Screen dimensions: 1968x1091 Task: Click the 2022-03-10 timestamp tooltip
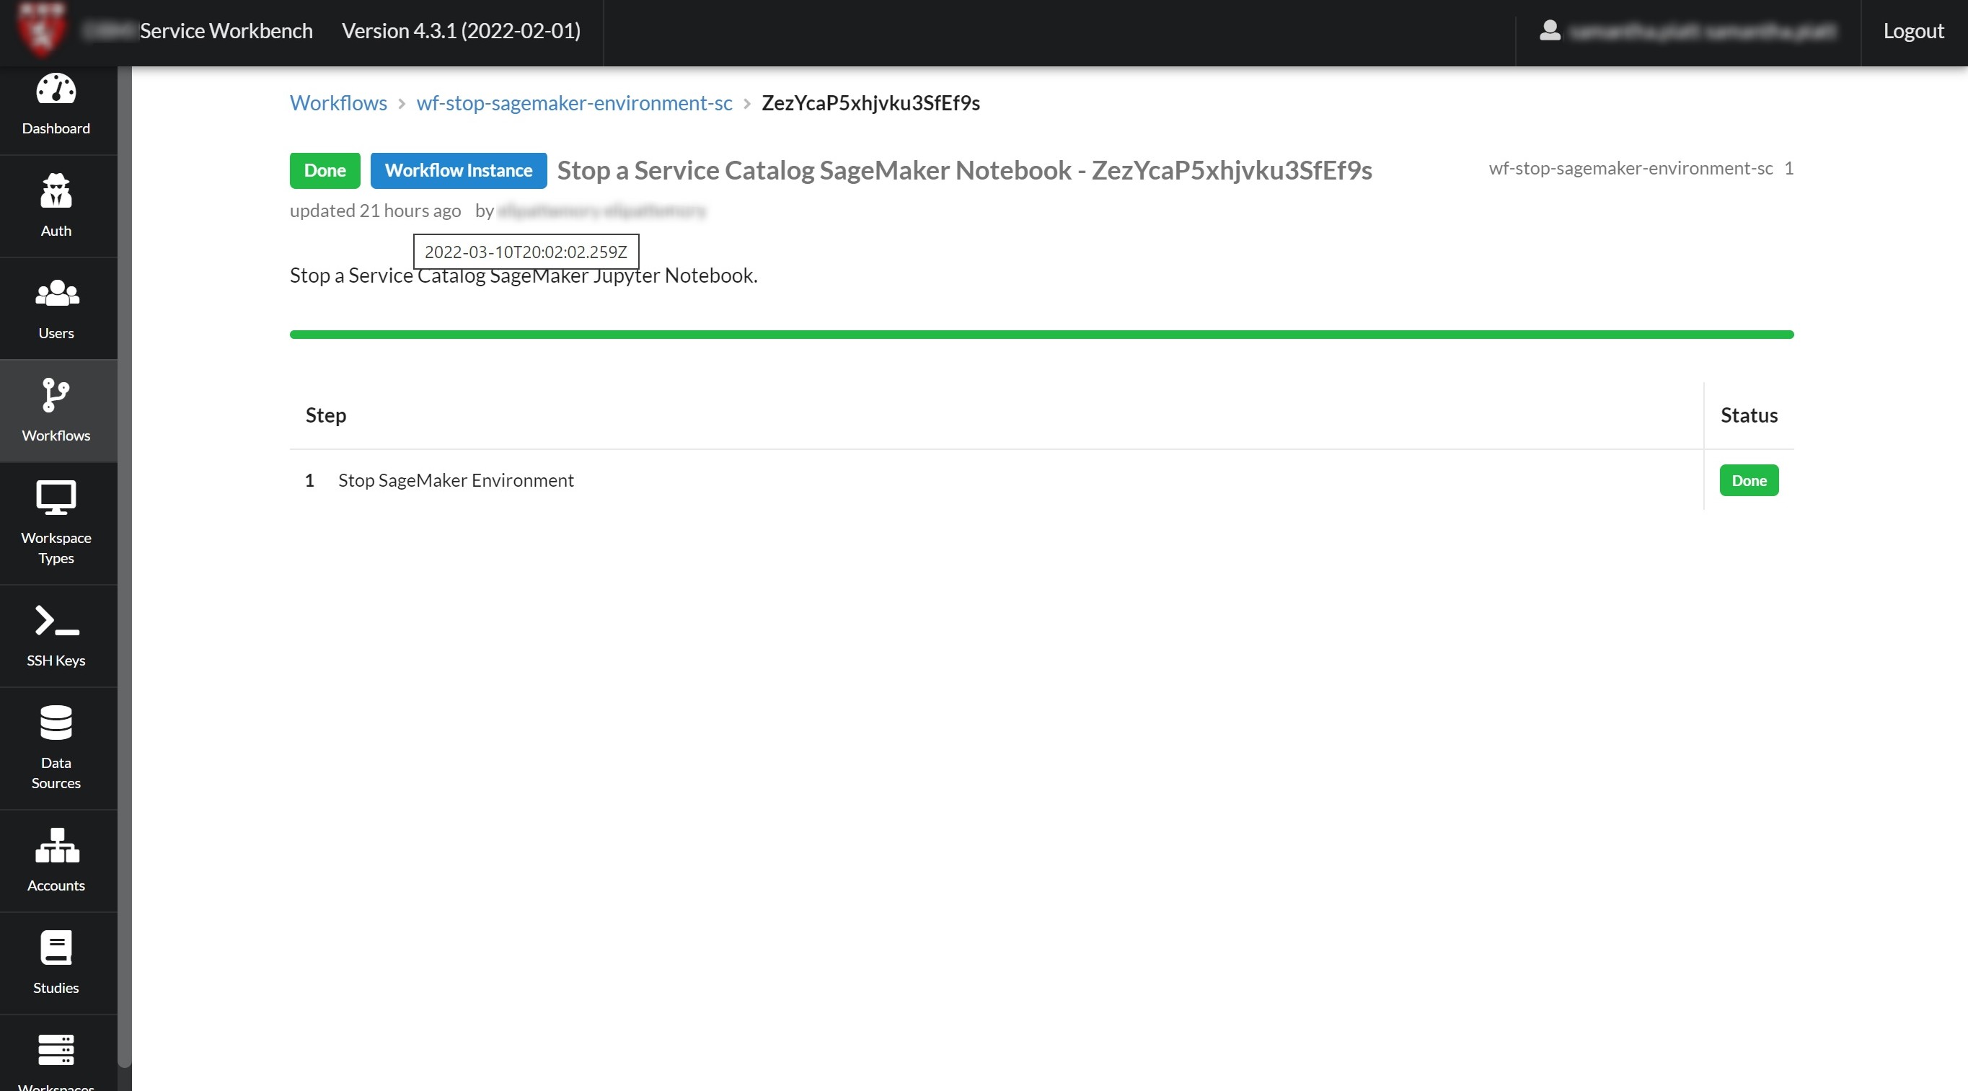pyautogui.click(x=526, y=252)
